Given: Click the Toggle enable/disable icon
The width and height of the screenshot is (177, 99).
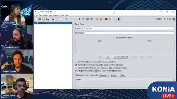Looking at the screenshot, I should pyautogui.click(x=74, y=19).
